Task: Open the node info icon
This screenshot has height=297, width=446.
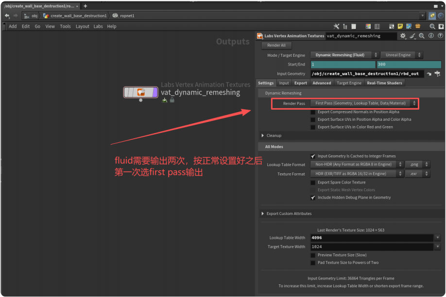Action: 430,36
